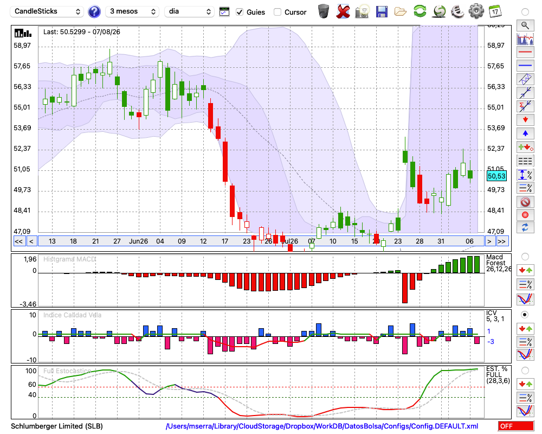
Task: Open the dia interval dropdown
Action: [189, 11]
